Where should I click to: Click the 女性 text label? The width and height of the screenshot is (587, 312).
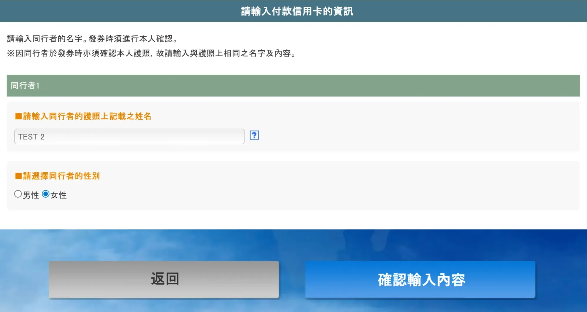pos(59,195)
